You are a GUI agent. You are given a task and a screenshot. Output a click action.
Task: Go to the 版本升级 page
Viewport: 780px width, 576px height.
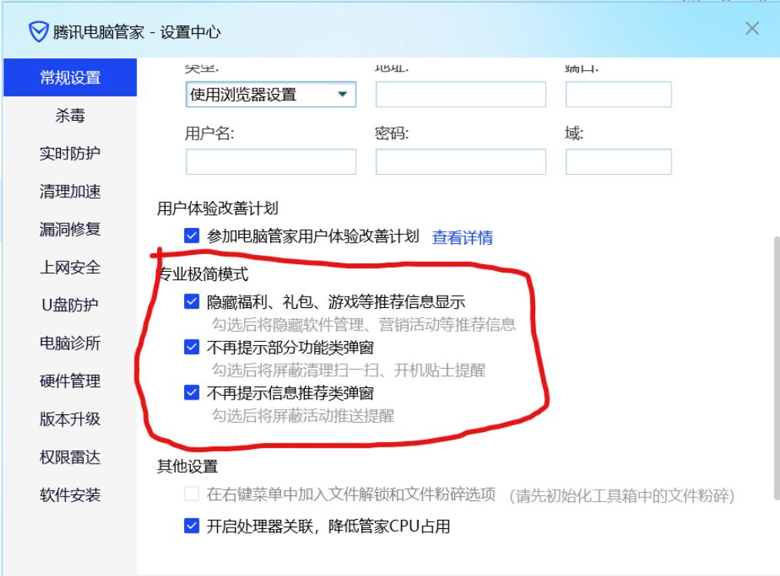click(69, 419)
